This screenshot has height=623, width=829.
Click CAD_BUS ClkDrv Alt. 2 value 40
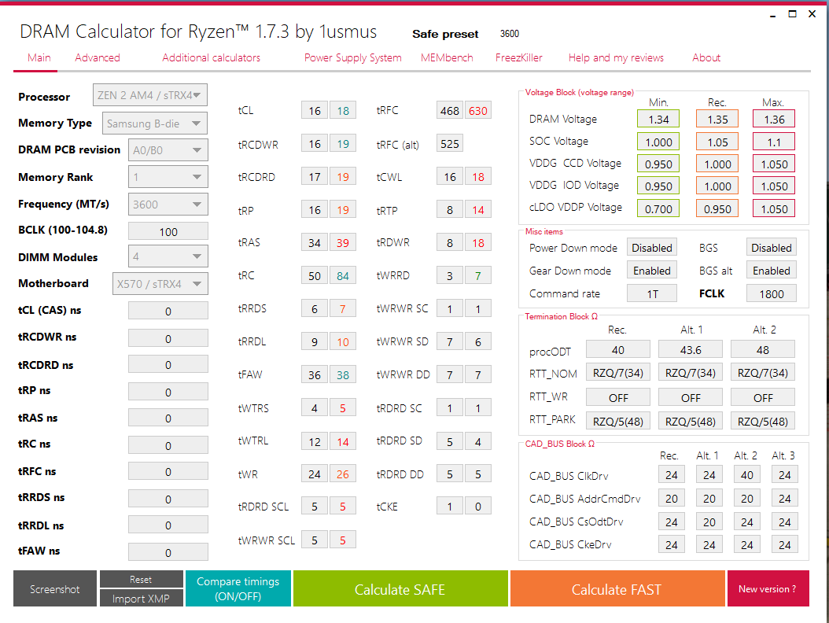(747, 475)
